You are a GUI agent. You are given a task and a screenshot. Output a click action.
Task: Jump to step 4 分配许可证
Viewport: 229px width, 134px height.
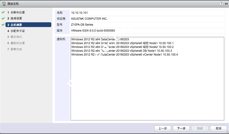tap(17, 31)
